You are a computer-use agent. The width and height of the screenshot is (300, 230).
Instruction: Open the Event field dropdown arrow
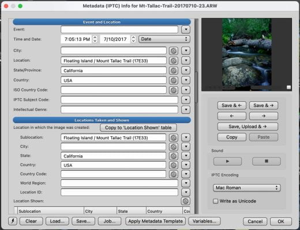click(186, 29)
